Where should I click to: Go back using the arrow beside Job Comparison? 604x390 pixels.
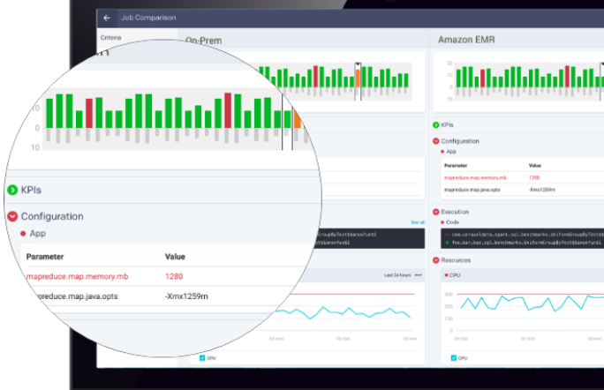pos(107,18)
